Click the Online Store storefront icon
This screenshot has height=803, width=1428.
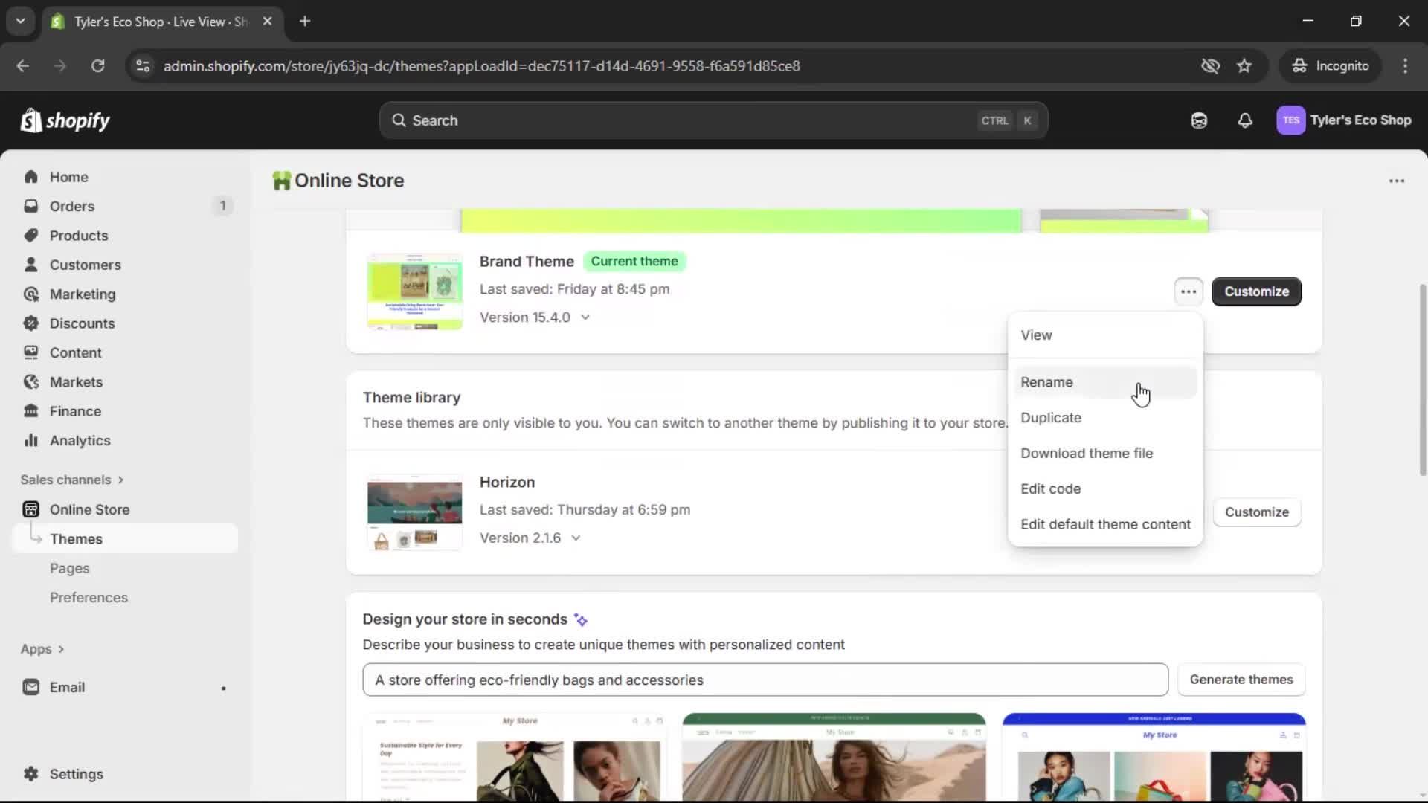30,509
